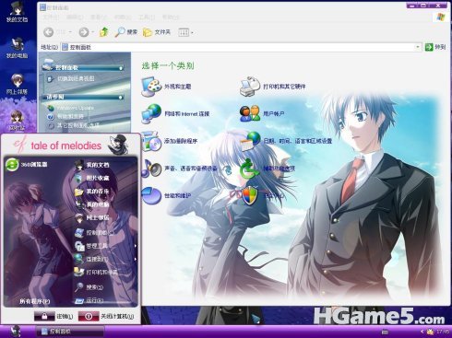Open Forward button history dropdown arrow
Screen dimensions: 452x338
pyautogui.click(x=93, y=32)
